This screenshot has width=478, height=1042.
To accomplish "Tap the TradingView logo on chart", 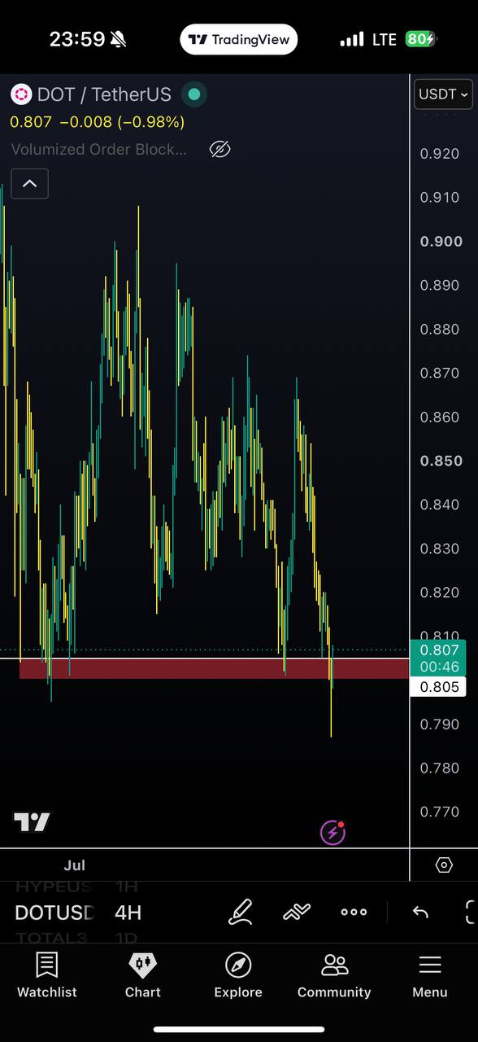I will [32, 822].
